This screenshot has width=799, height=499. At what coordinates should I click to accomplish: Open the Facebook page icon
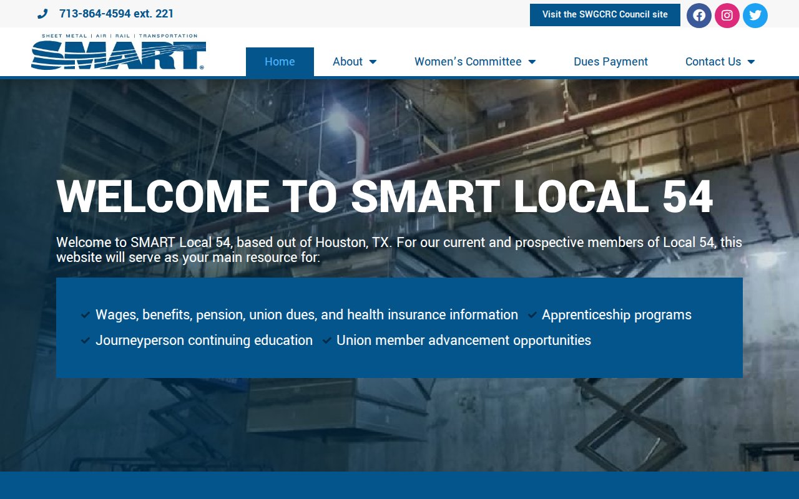coord(699,16)
